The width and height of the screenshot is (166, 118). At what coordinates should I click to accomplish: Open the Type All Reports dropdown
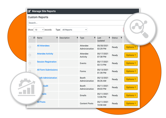point(74,30)
